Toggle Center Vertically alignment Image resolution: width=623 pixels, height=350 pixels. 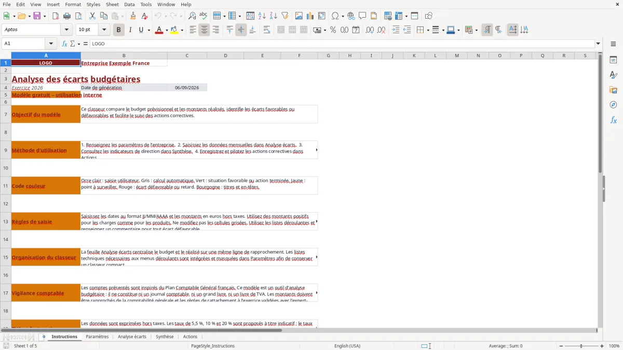pos(241,30)
